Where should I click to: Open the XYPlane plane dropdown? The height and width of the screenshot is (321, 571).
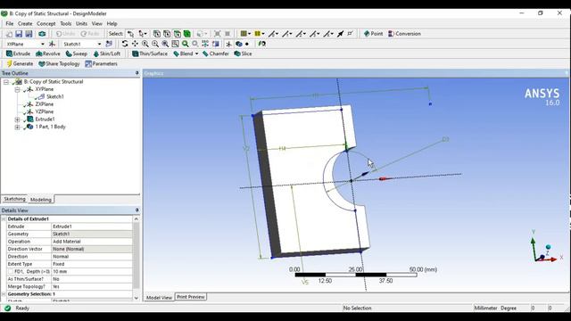(x=43, y=44)
